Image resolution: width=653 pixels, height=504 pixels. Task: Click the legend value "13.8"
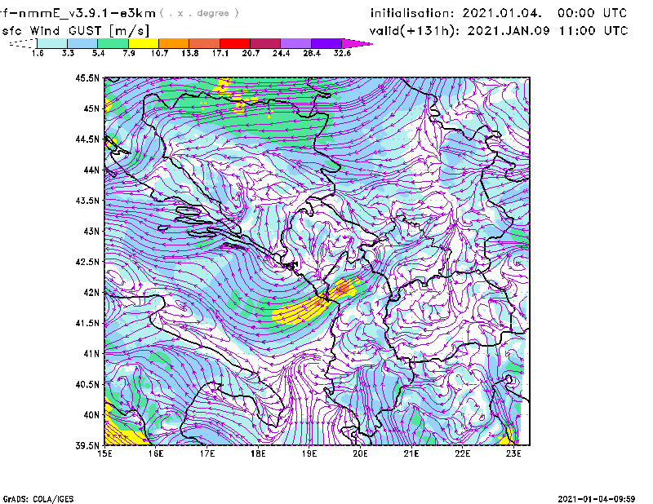[x=189, y=53]
